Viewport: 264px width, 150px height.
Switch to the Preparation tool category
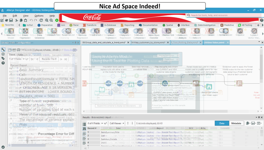45,25
